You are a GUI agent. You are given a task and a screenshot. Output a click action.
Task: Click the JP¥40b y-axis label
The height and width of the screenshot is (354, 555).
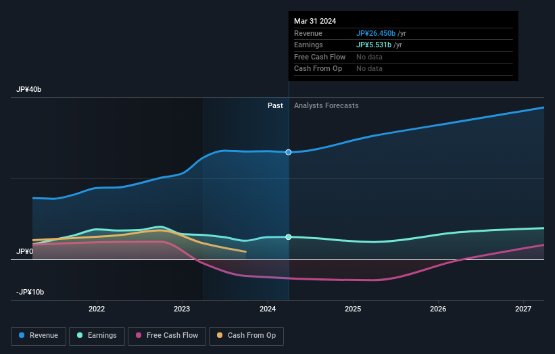(28, 89)
